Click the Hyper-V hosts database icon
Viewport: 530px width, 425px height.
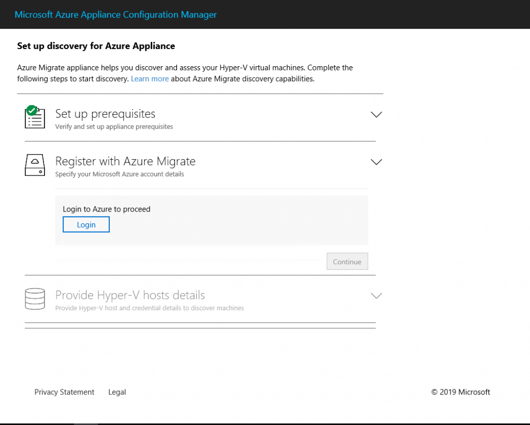click(35, 299)
